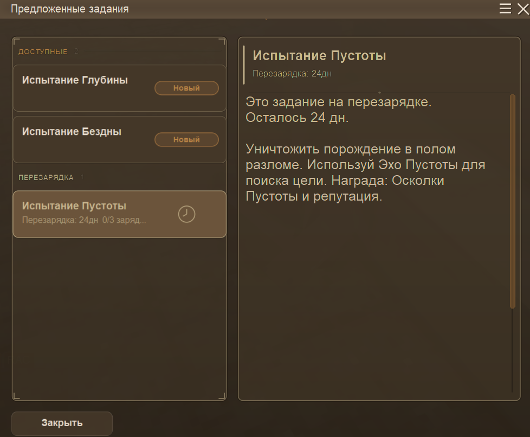Screen dimensions: 530x437
Task: Click the line Это задание на перезарядке.
Action: (x=339, y=102)
